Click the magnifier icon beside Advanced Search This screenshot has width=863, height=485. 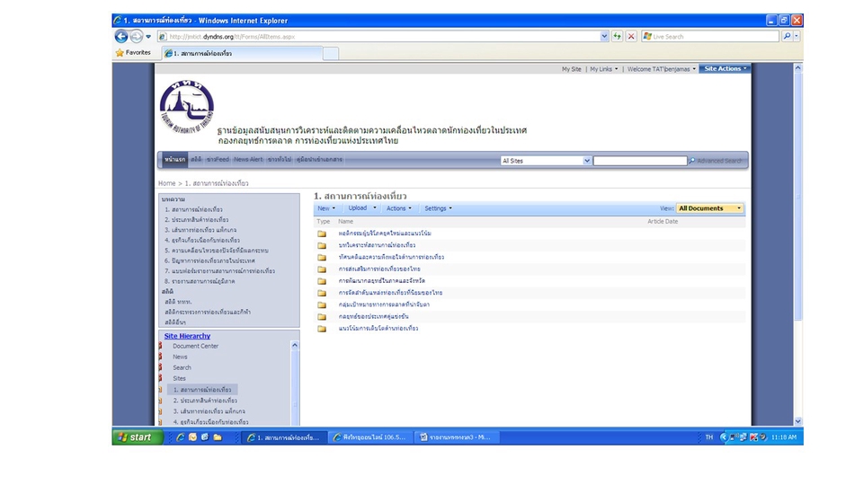692,161
